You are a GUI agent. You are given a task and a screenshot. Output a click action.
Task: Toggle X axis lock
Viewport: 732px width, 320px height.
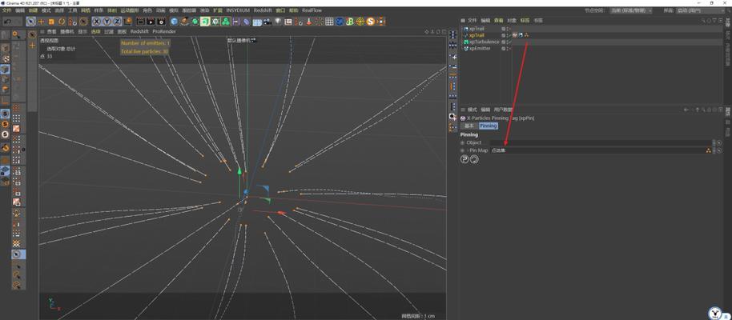pyautogui.click(x=97, y=22)
